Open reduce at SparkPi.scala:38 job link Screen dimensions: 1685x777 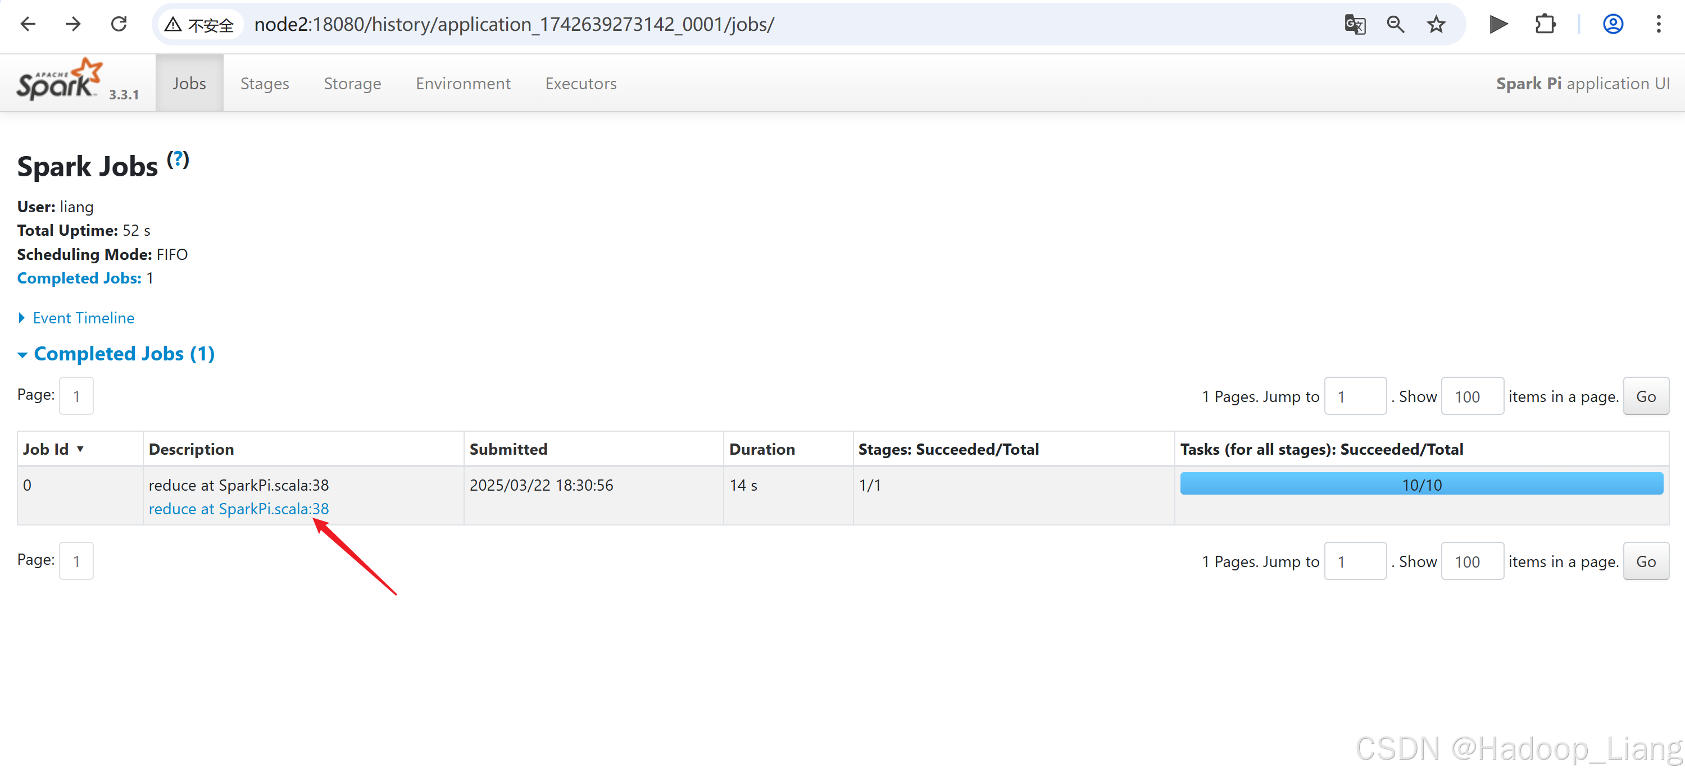click(238, 509)
